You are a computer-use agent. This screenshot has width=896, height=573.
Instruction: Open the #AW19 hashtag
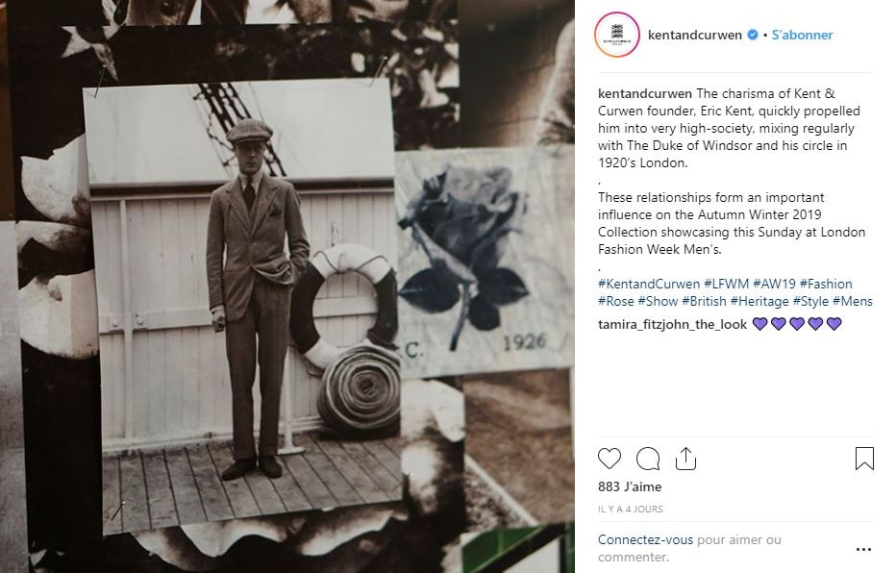coord(774,284)
